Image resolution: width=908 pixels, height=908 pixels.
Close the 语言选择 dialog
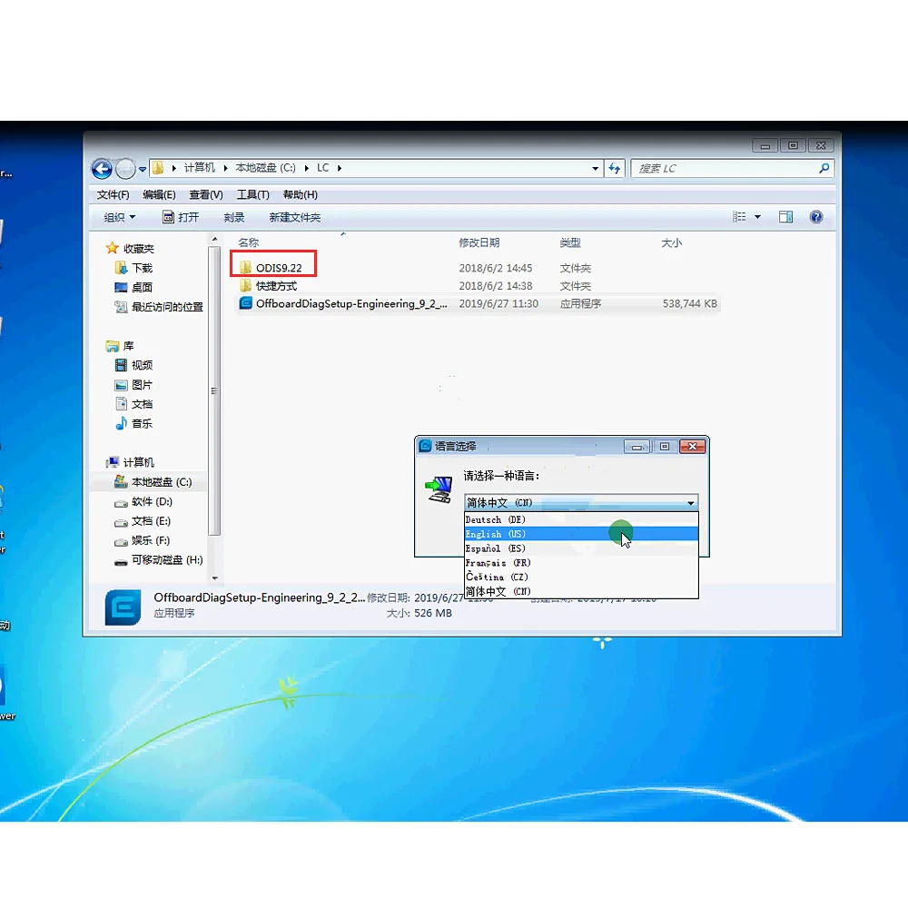pos(692,447)
